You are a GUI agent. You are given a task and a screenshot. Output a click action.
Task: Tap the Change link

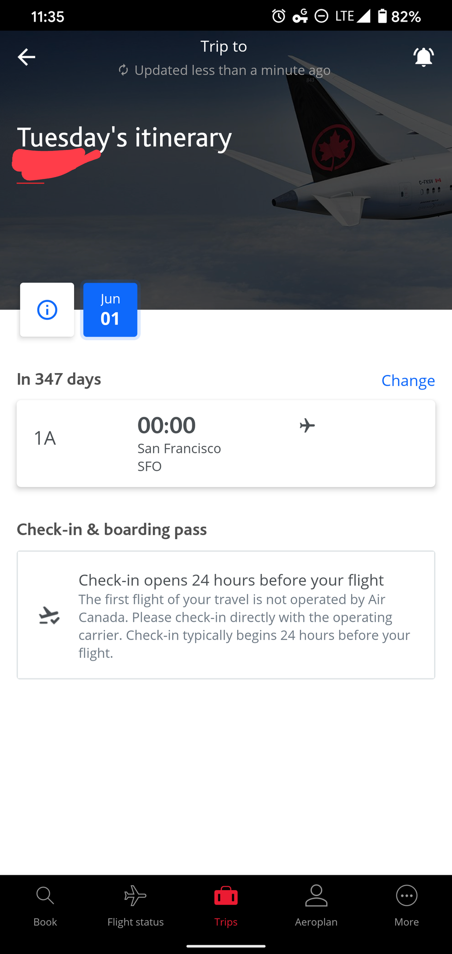click(x=408, y=380)
